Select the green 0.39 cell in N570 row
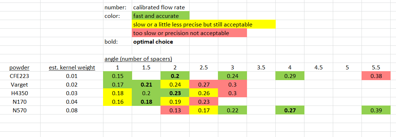 [x=376, y=110]
